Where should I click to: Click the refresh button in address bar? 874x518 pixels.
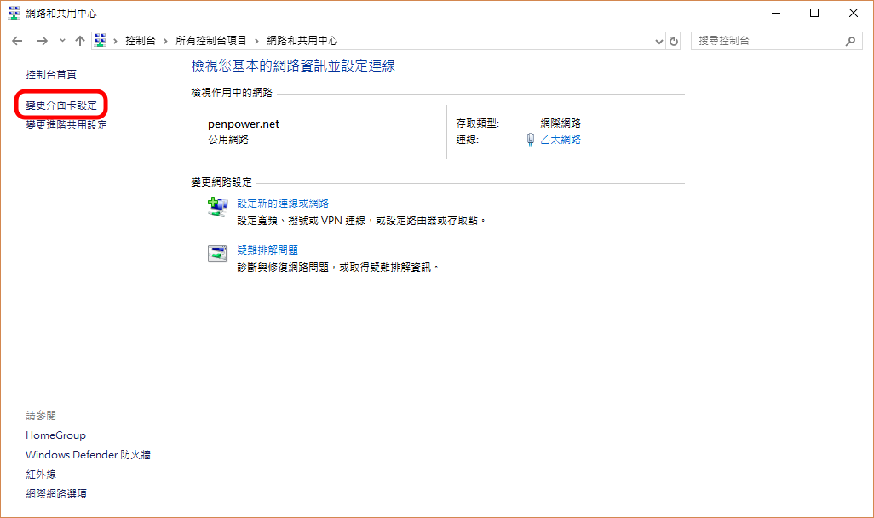click(x=674, y=41)
